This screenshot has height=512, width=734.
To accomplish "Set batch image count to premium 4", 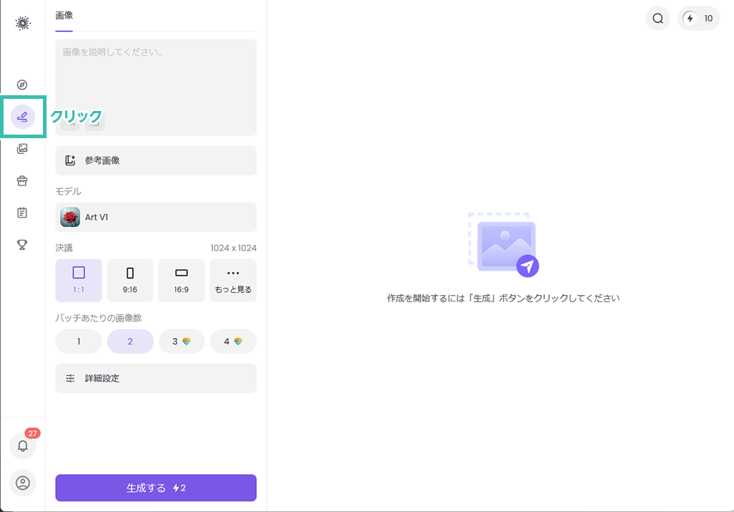I will click(x=233, y=341).
